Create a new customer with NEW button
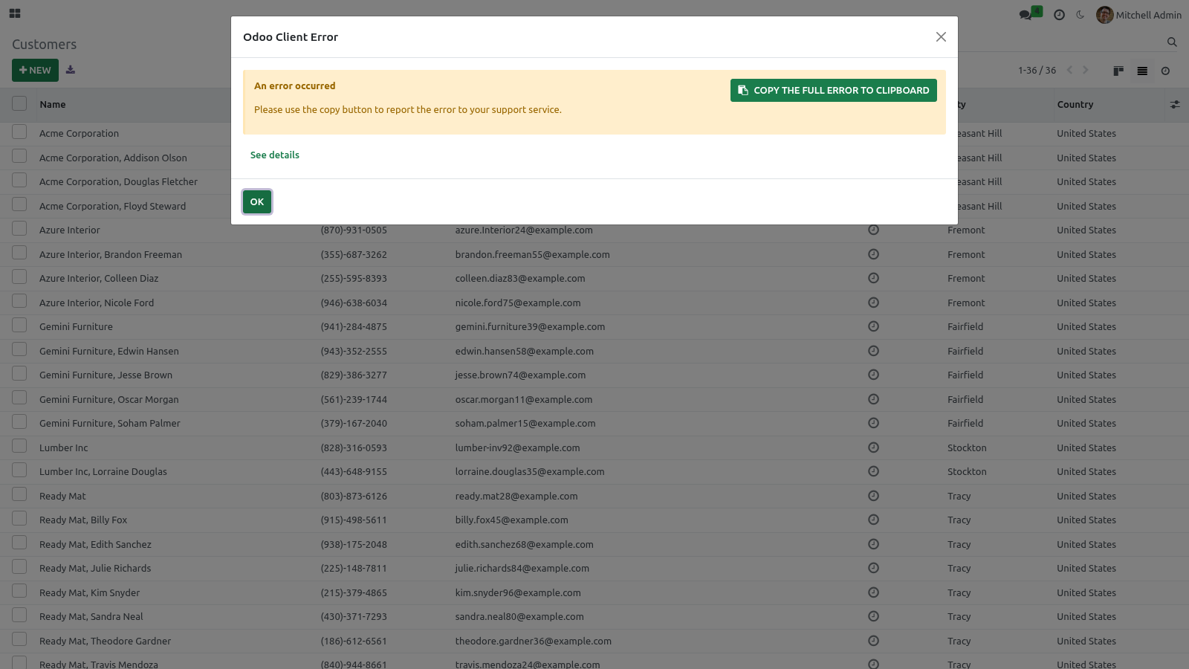 (x=35, y=71)
